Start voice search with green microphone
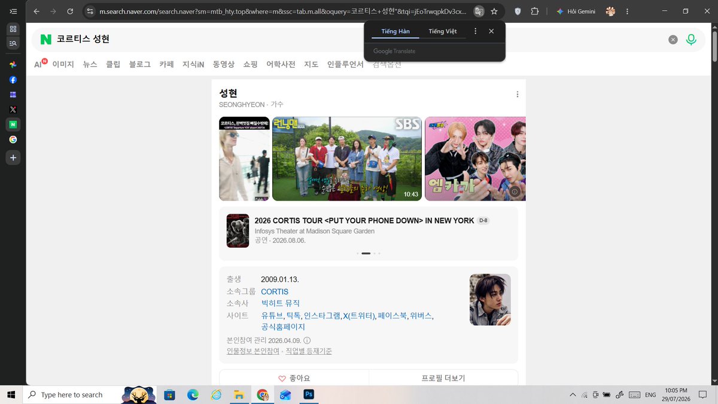This screenshot has height=404, width=718. (691, 40)
